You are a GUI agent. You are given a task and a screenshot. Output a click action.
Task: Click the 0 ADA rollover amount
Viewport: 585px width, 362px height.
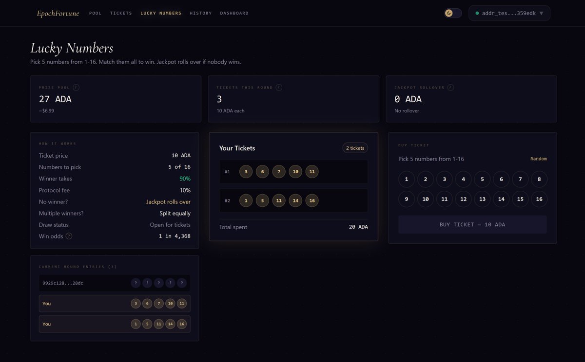point(408,99)
